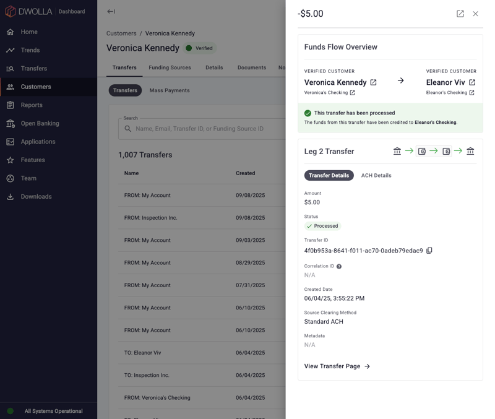Switch to Mass Payments view

(x=170, y=90)
